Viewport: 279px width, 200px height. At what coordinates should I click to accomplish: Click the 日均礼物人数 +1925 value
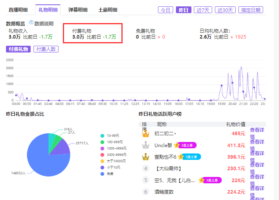238,37
